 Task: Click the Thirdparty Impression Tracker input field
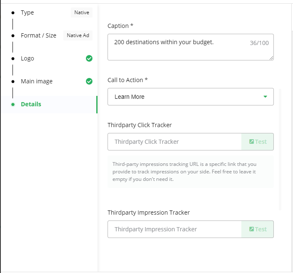(175, 229)
